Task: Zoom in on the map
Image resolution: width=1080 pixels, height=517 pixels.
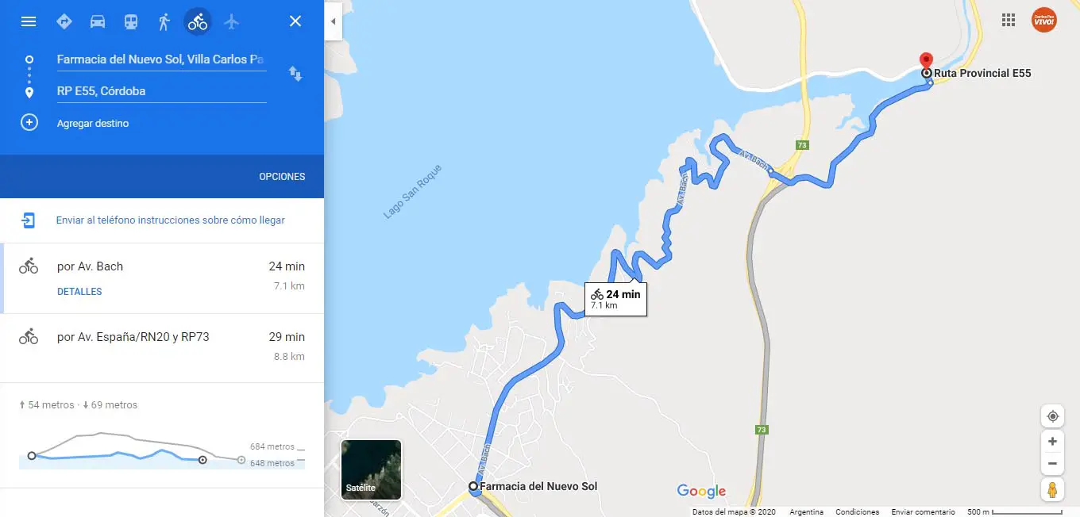Action: click(x=1052, y=442)
